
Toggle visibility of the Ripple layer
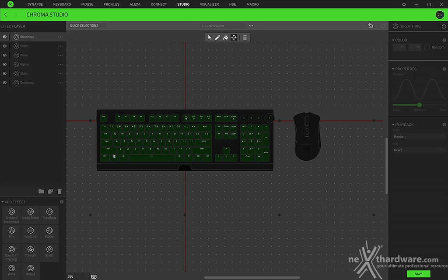point(4,65)
